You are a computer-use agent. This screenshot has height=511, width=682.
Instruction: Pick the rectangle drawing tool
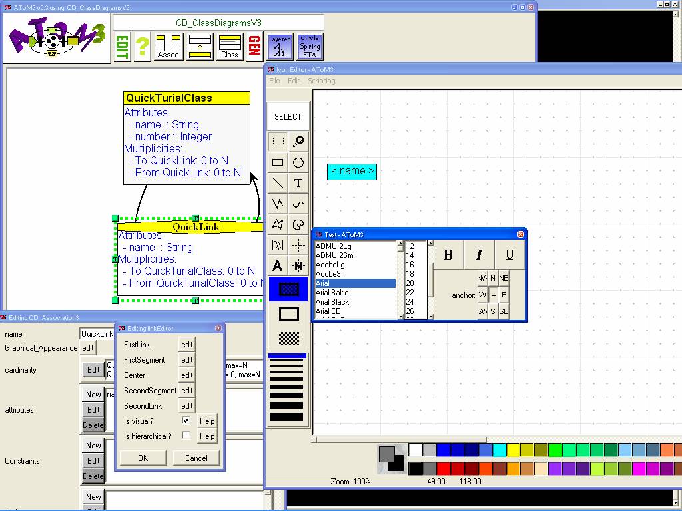tap(278, 162)
